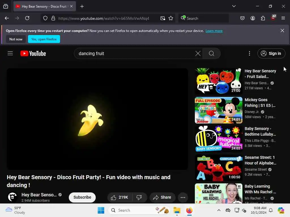Open Mickey Goes Fishing thumbnail
Viewport: 290px width, 217px height.
point(218,110)
